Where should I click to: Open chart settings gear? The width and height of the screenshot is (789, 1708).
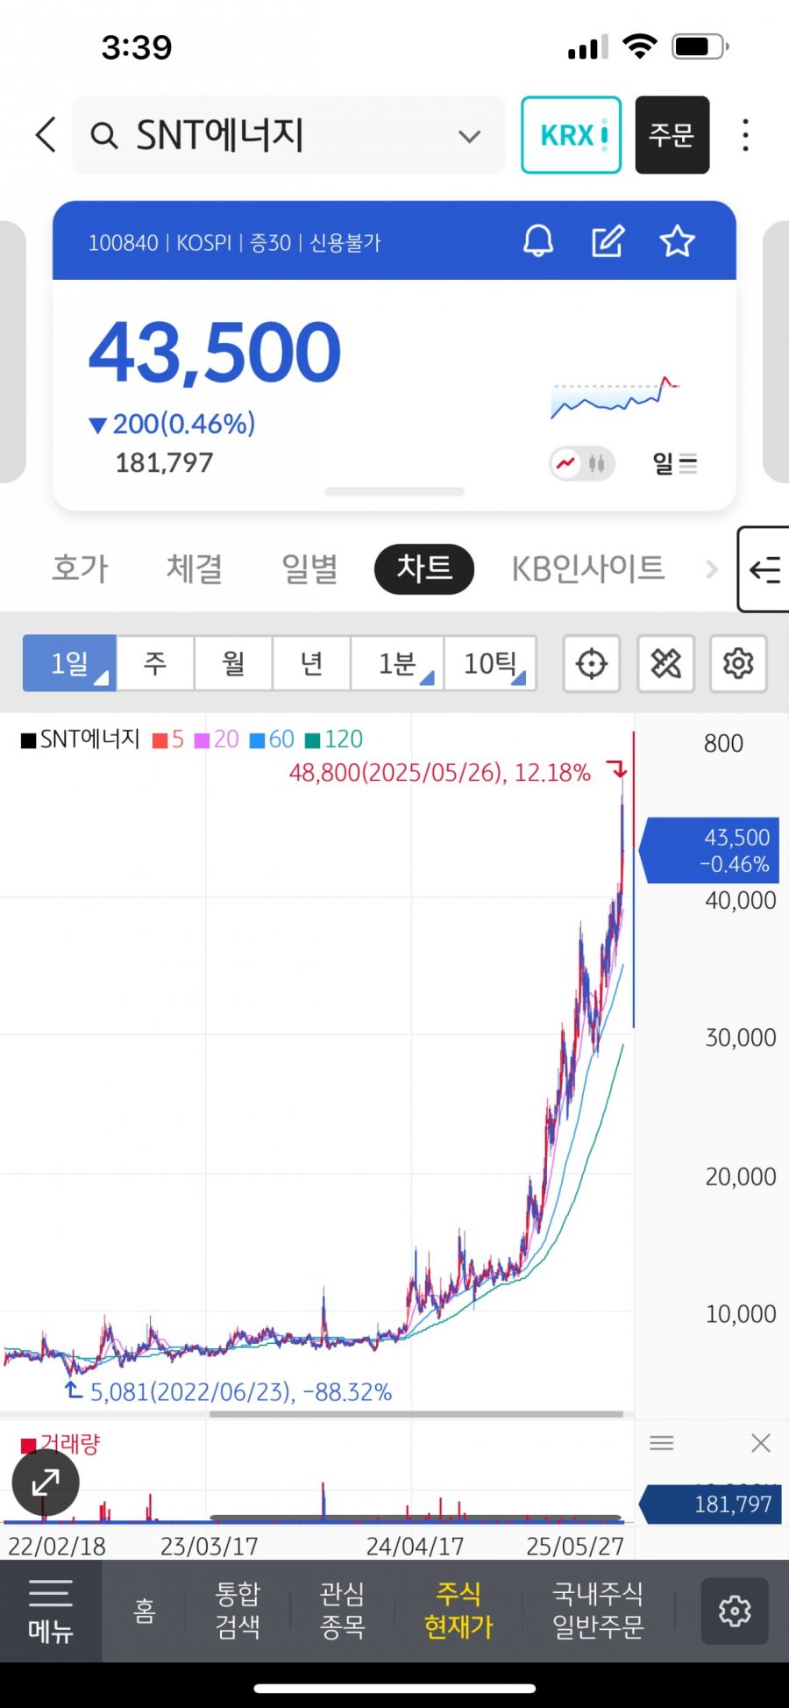(738, 663)
